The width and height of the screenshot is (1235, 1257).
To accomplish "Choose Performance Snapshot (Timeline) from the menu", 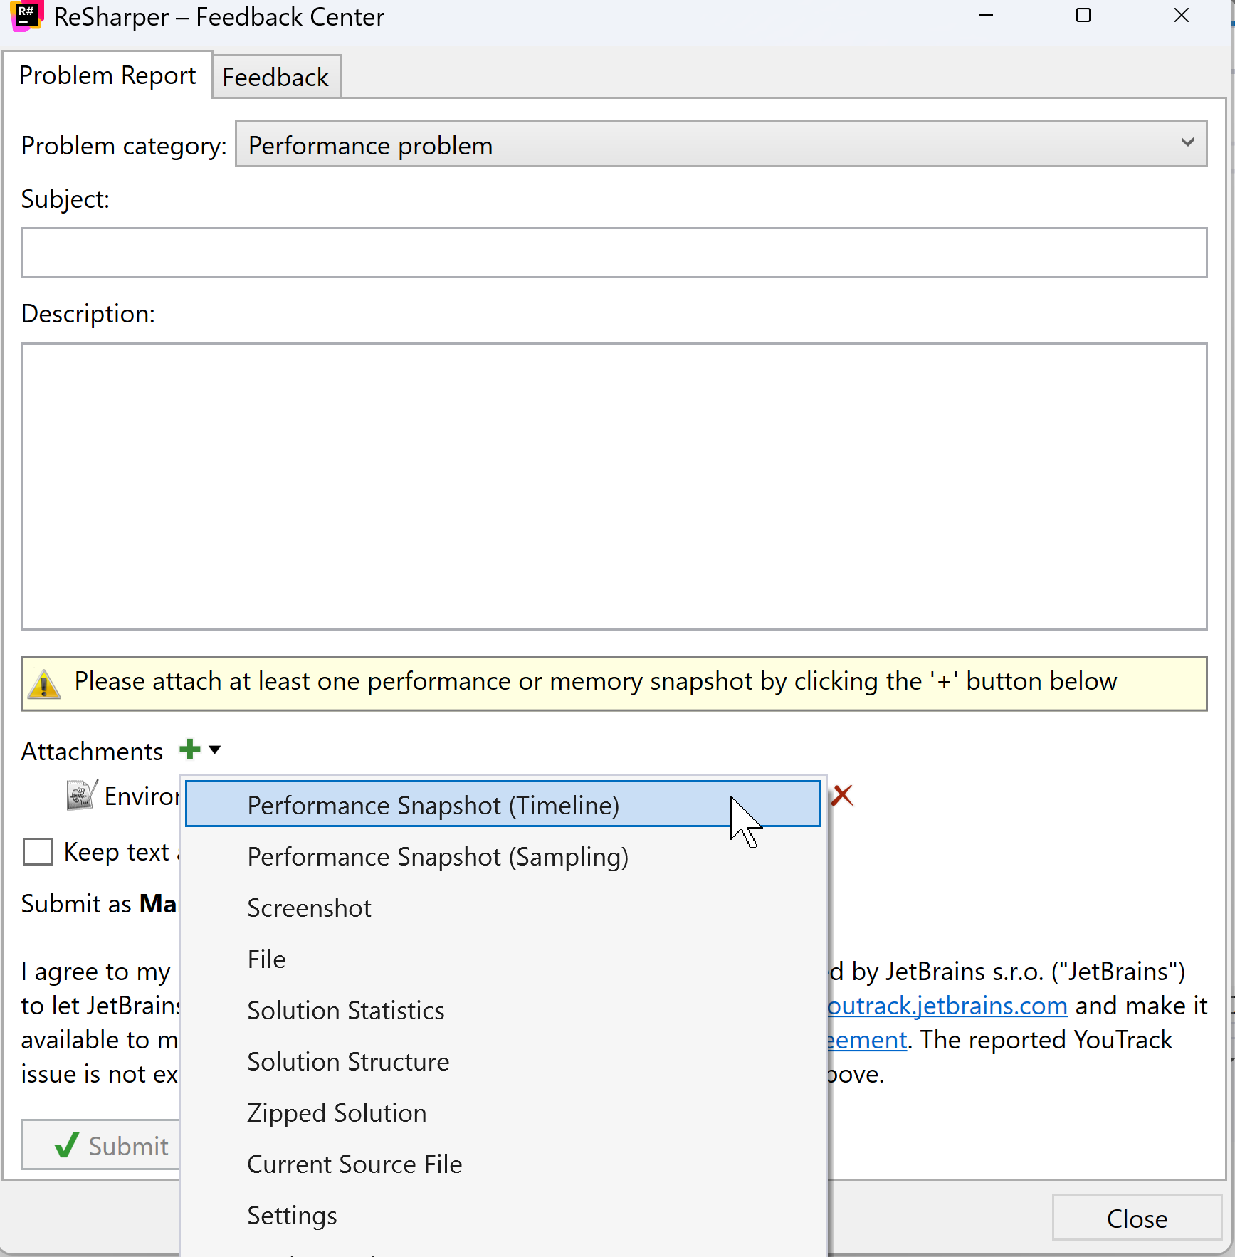I will (432, 805).
